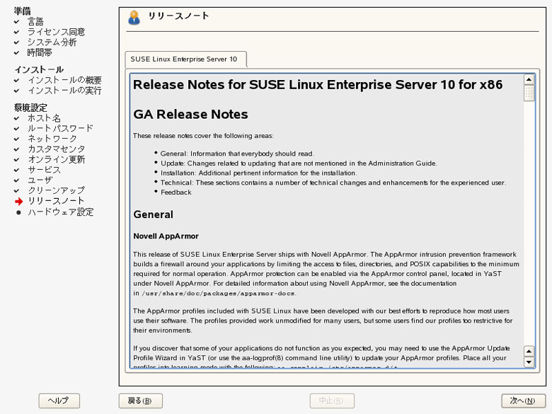The width and height of the screenshot is (552, 414).
Task: Select the システム分析 step
Action: point(52,42)
